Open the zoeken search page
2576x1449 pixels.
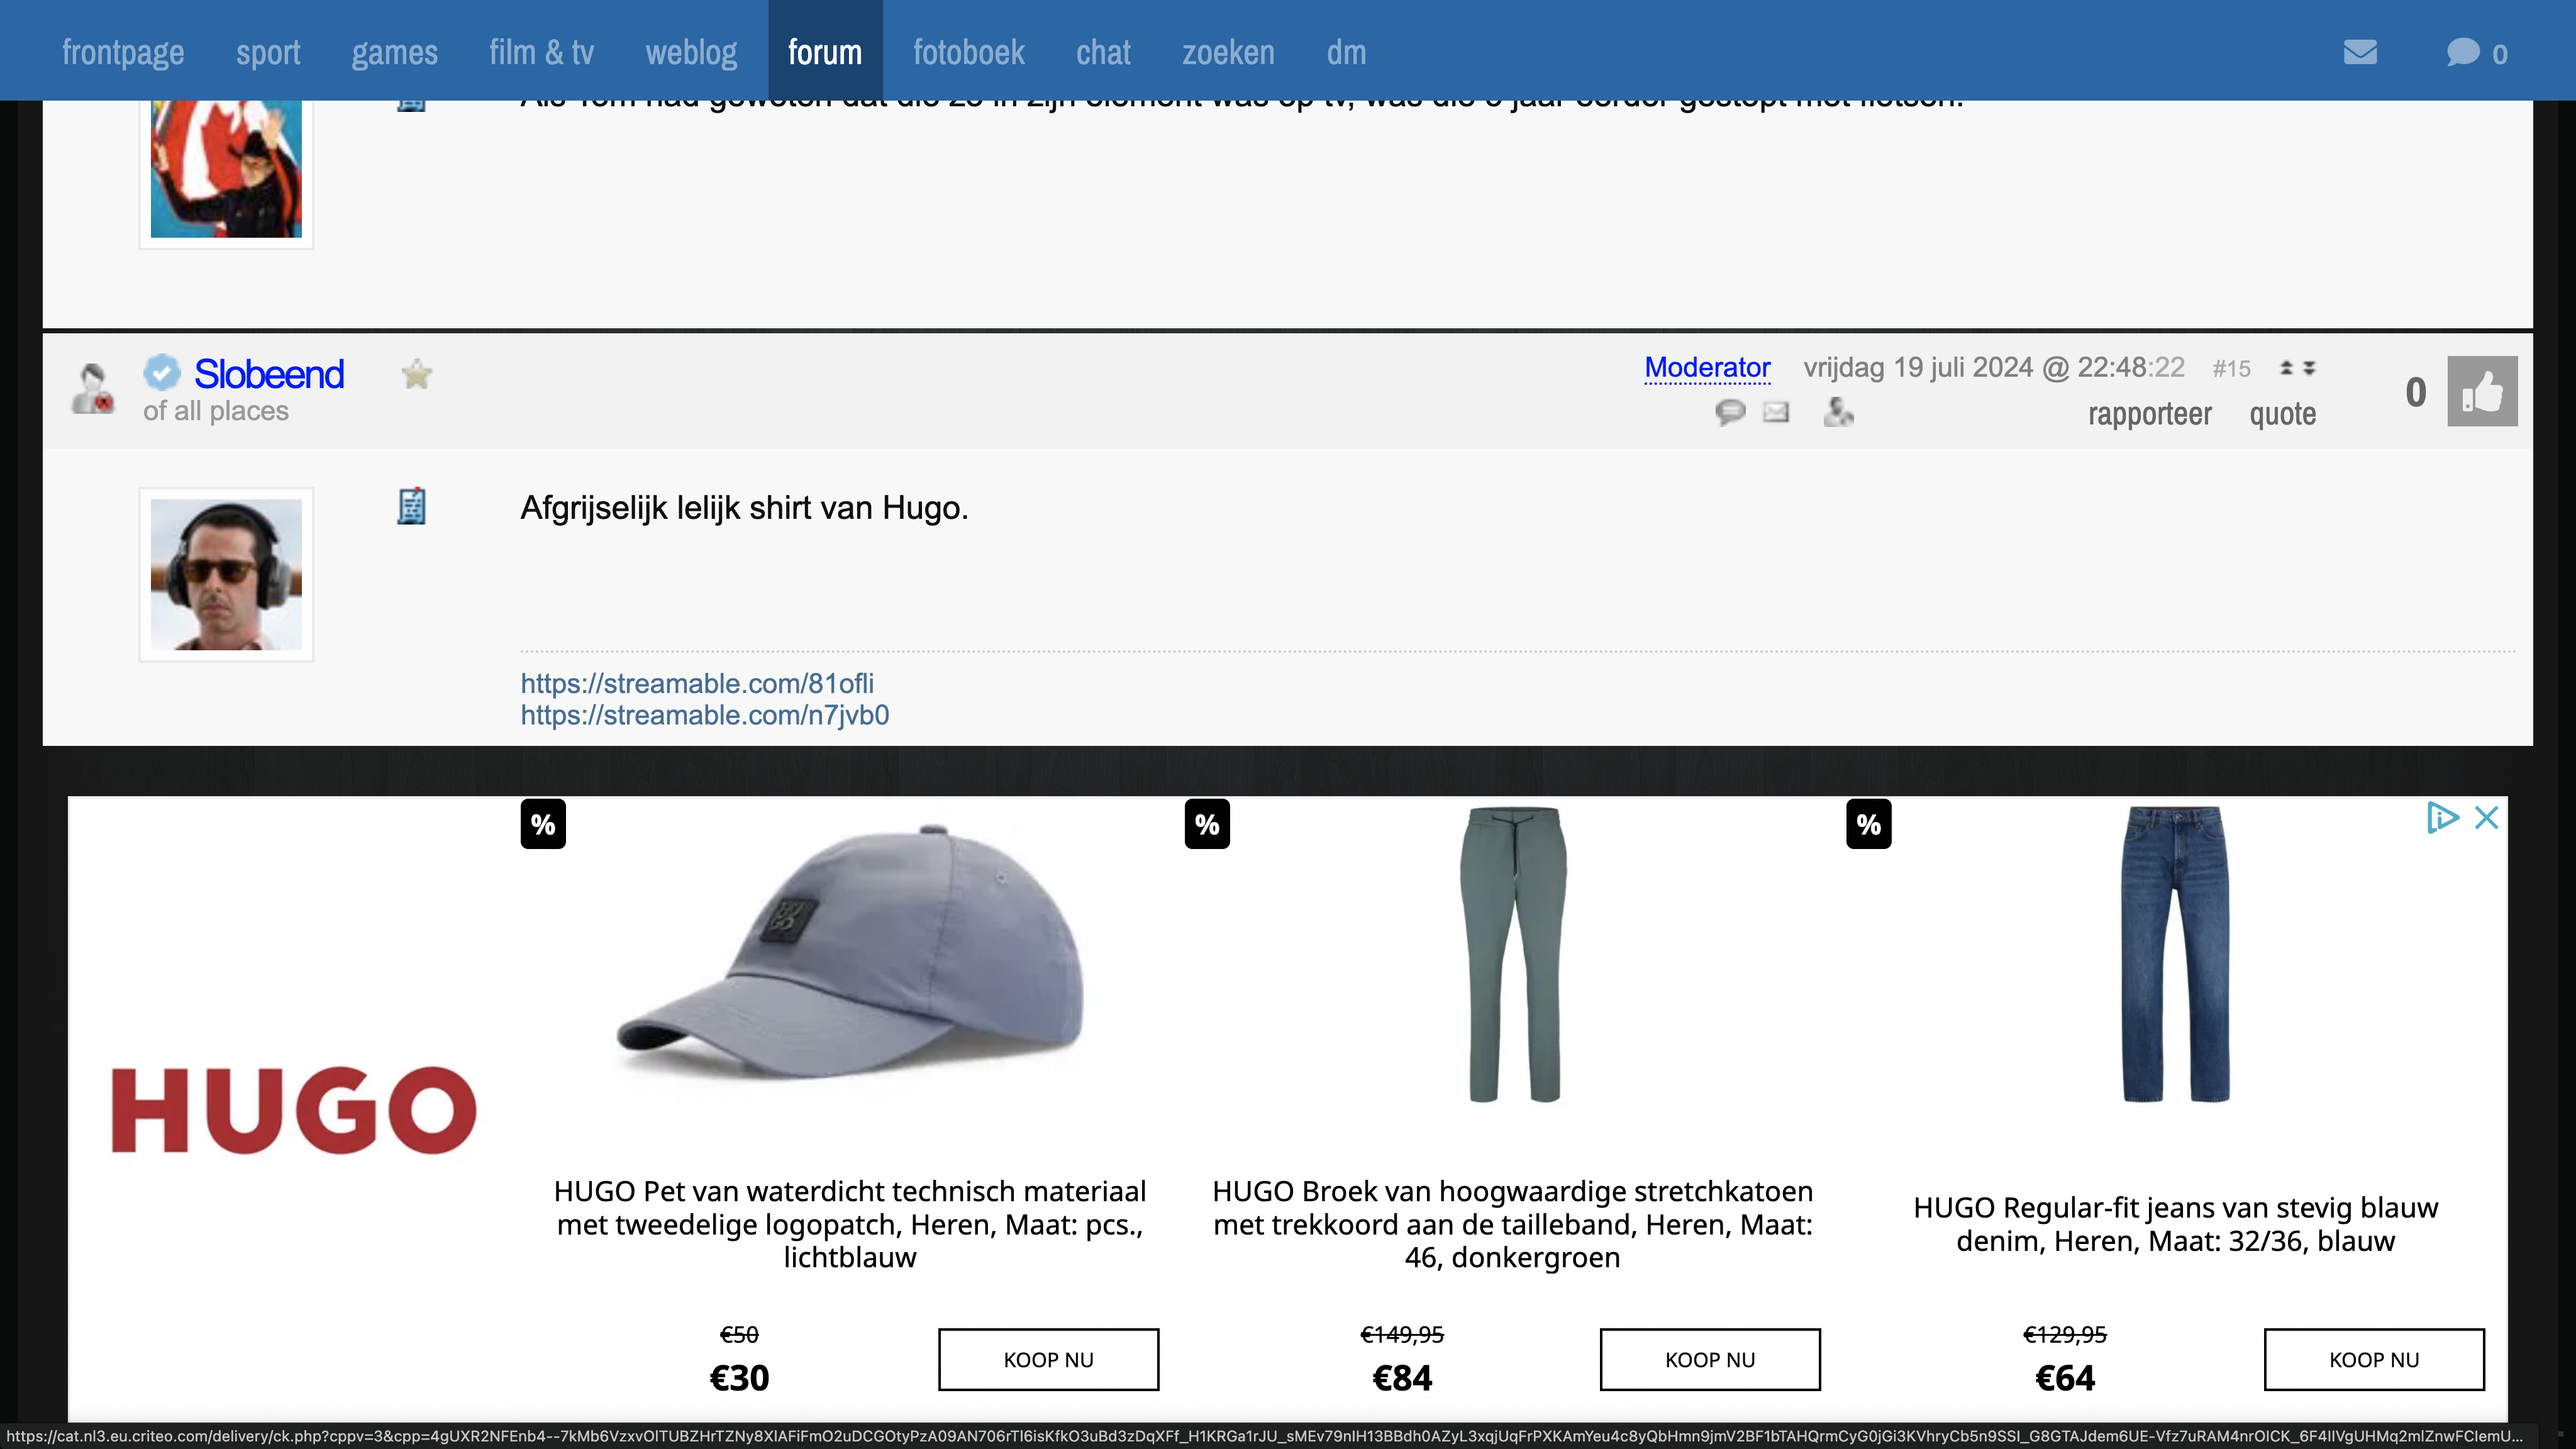[1228, 52]
